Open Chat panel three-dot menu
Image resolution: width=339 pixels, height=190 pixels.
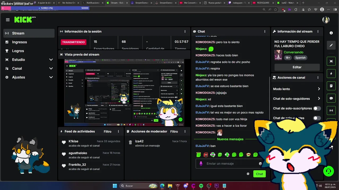pos(265,31)
